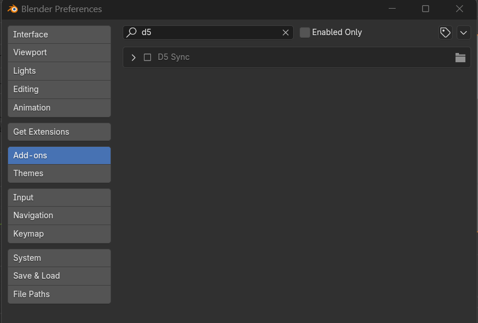The width and height of the screenshot is (478, 323).
Task: Open the D5 Sync add-on folder icon
Action: tap(460, 58)
